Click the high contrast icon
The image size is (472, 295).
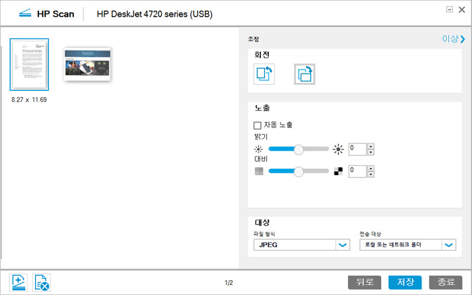(338, 171)
